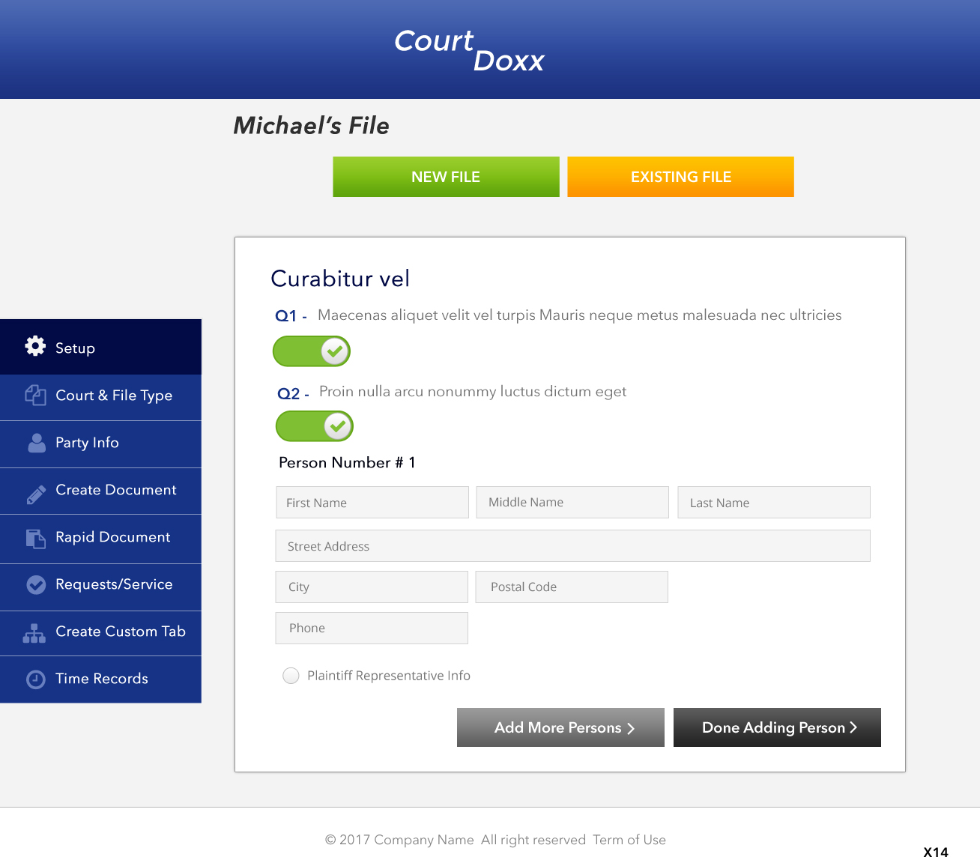Screen dimensions: 980x857
Task: Click the Phone input field
Action: click(x=372, y=629)
